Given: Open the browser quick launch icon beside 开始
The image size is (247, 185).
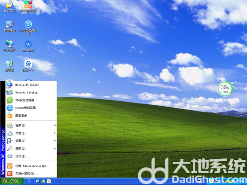Looking at the screenshot, I should click(x=29, y=181).
